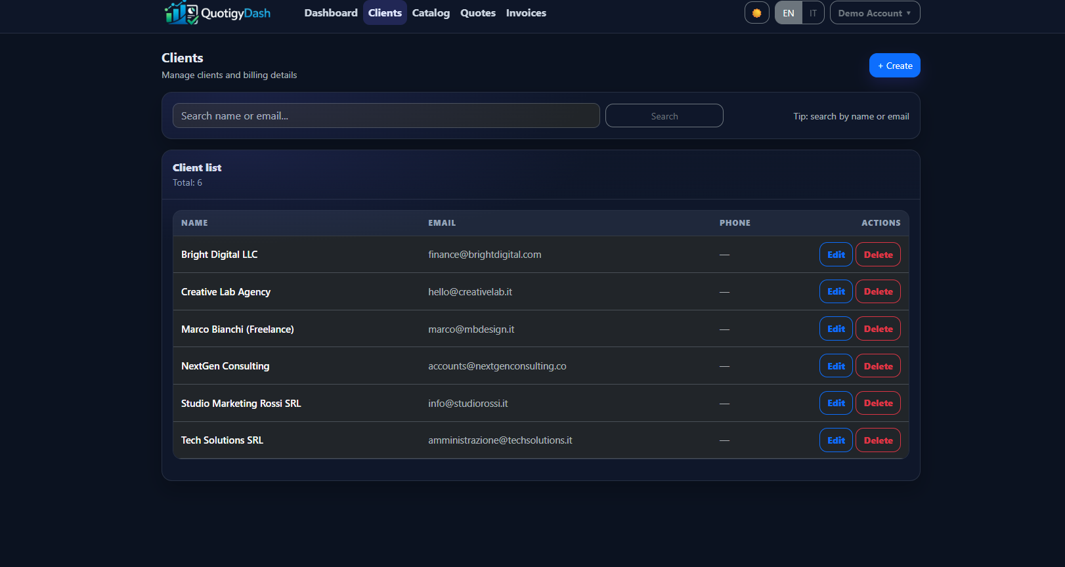Edit Marco Bianchi (Freelance) entry
1065x567 pixels.
pyautogui.click(x=836, y=329)
